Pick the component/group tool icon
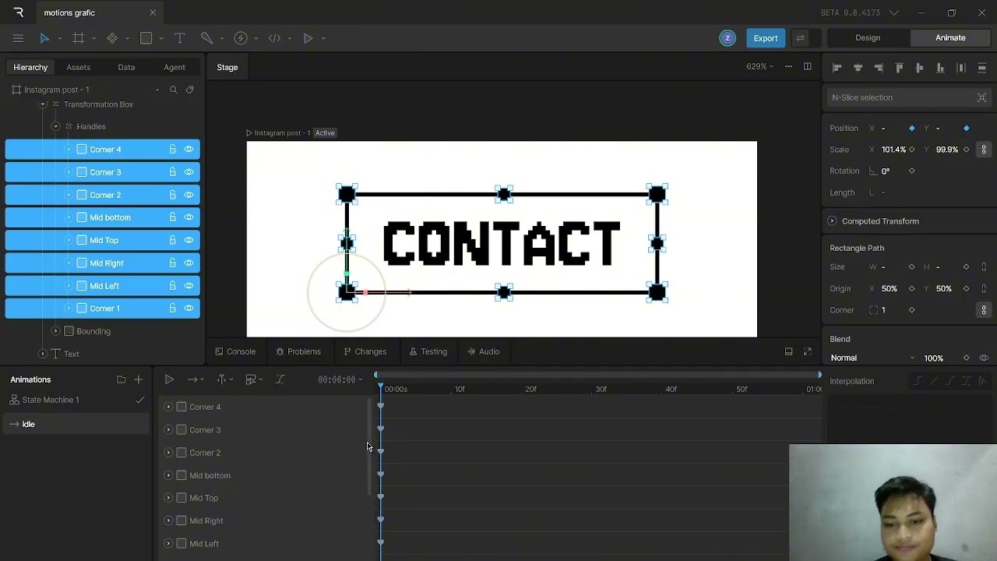This screenshot has width=997, height=561. (x=112, y=38)
